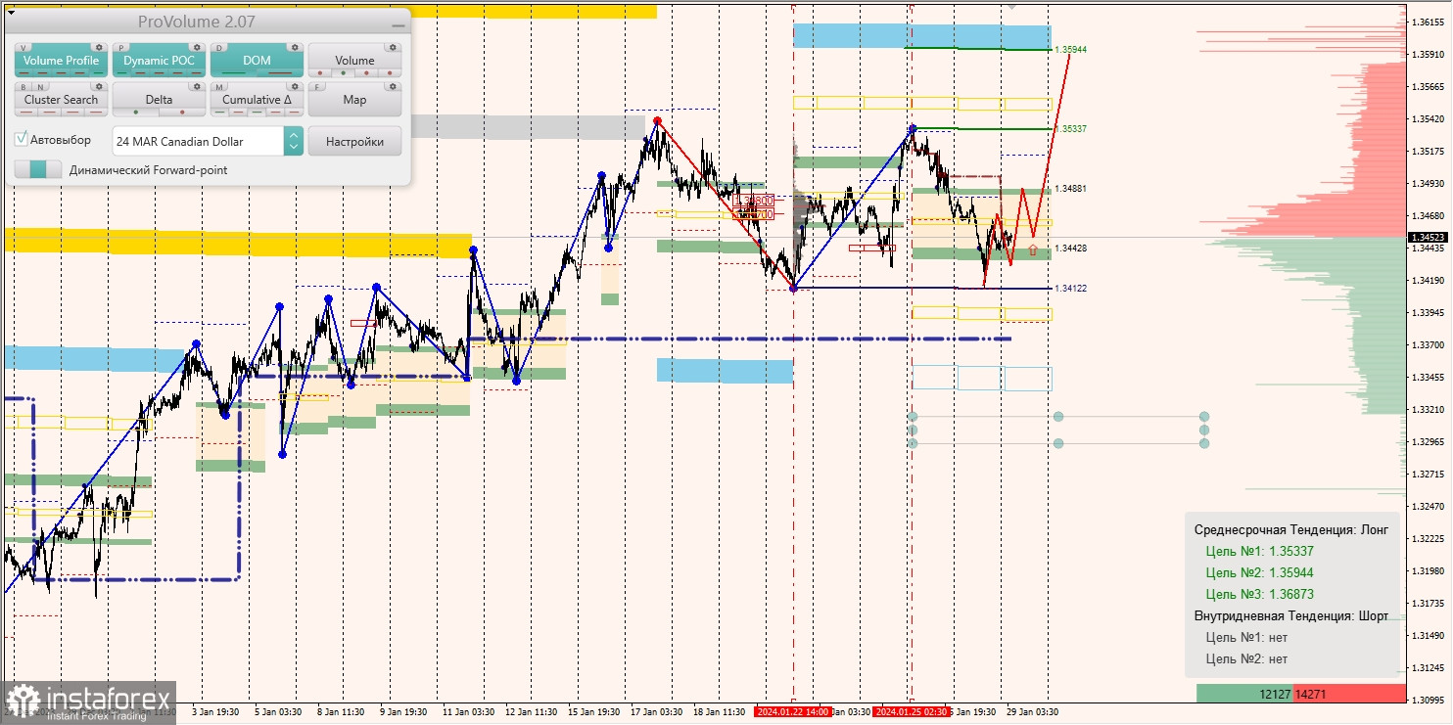
Task: Click the P hotkey tab on Dynamic POC
Action: click(x=119, y=47)
